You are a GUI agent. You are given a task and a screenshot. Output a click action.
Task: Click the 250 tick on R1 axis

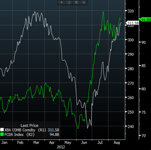(x=131, y=112)
